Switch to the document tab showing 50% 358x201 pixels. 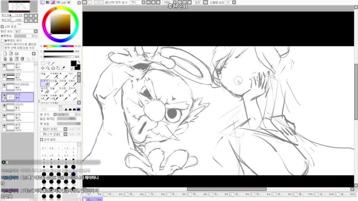pos(346,194)
